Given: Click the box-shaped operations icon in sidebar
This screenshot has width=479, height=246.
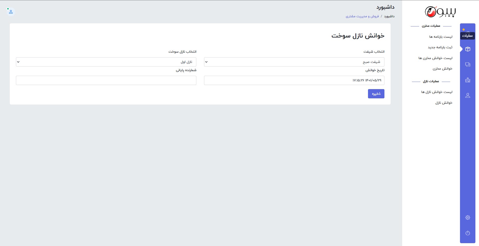Looking at the screenshot, I should (x=468, y=49).
